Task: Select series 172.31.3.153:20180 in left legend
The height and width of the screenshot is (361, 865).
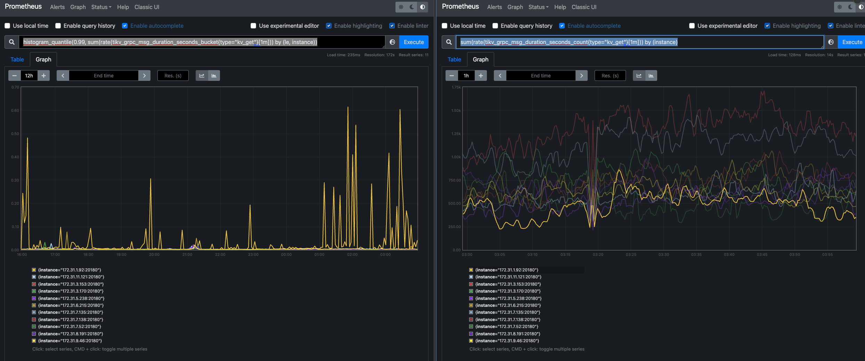Action: [71, 284]
